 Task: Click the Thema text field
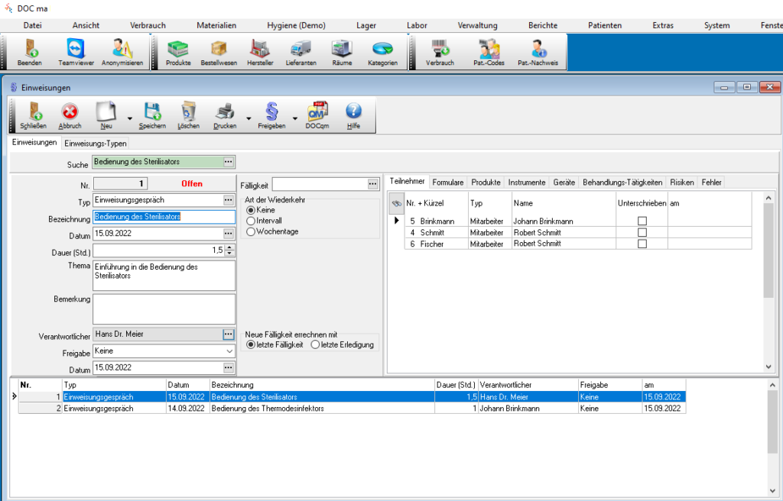tap(164, 276)
